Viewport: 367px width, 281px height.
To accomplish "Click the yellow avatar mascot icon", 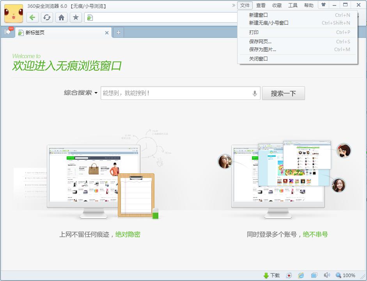I will (x=14, y=13).
